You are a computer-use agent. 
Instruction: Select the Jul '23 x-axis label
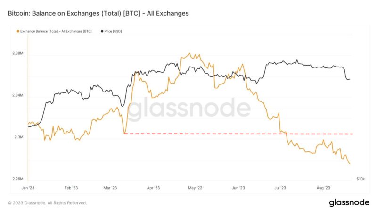pos(280,187)
